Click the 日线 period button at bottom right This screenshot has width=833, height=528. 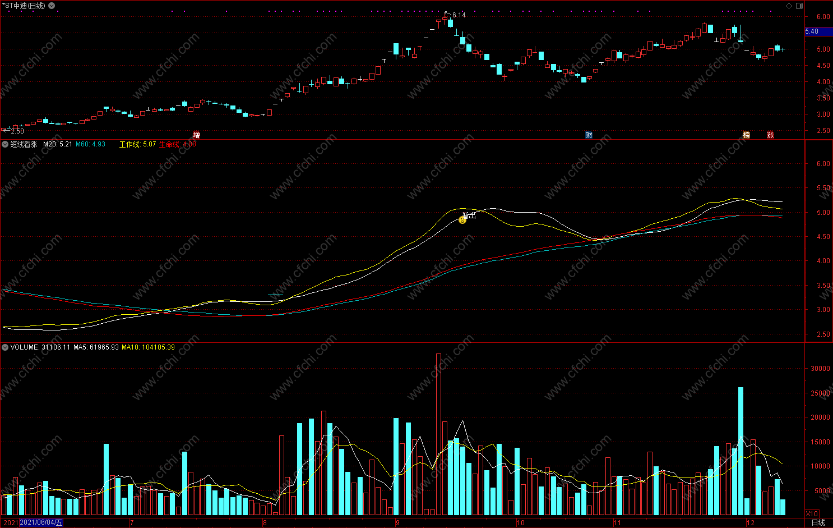(x=818, y=522)
